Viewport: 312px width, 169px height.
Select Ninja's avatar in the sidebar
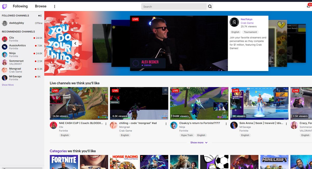(x=5, y=54)
